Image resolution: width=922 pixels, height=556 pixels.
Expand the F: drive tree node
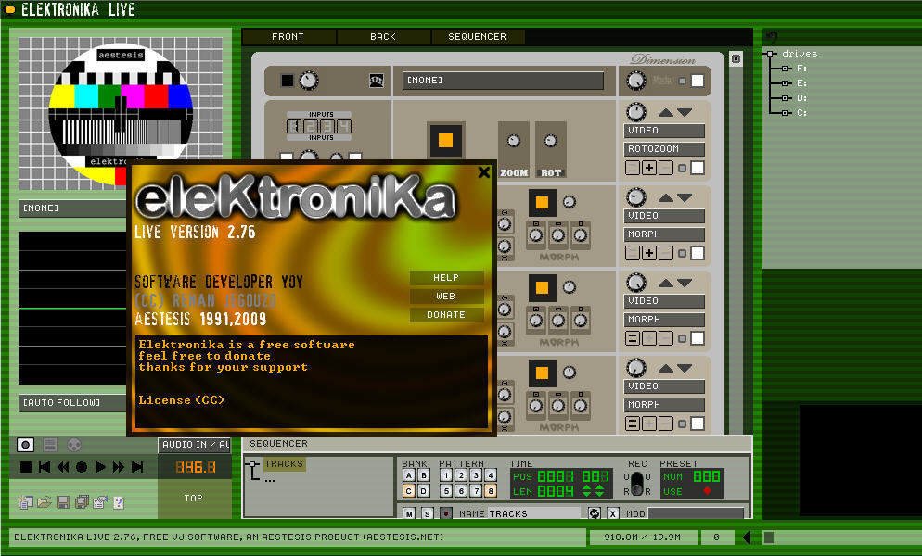[784, 69]
